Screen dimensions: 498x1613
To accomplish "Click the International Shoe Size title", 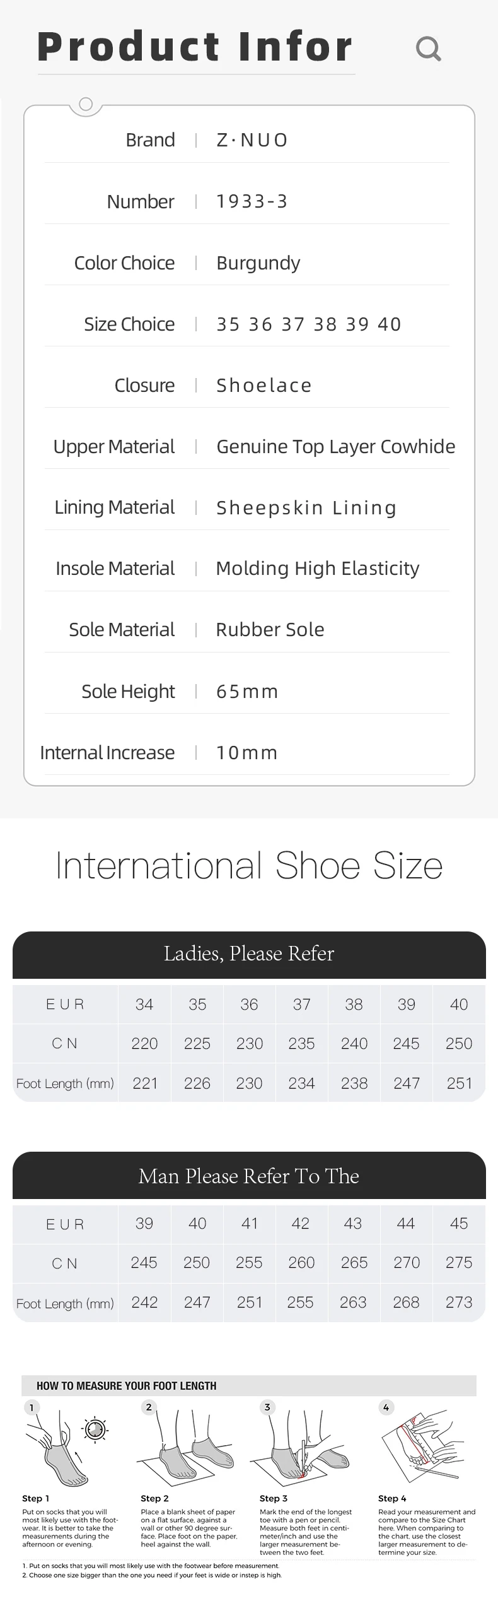I will (249, 865).
